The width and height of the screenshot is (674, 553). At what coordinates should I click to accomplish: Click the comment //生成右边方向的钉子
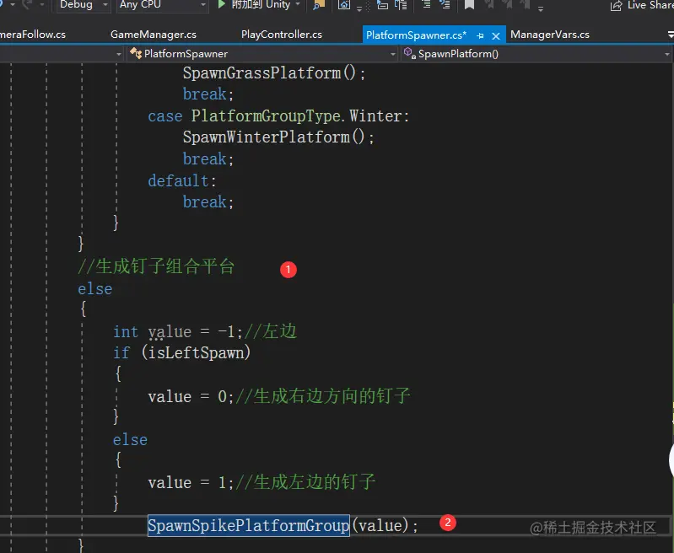pos(323,395)
